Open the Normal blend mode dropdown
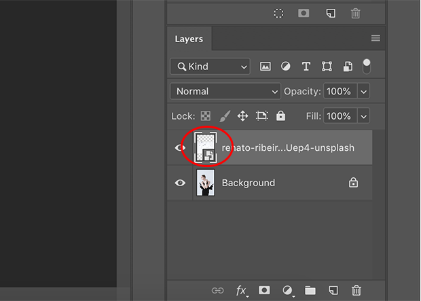The height and width of the screenshot is (301, 421). click(225, 91)
